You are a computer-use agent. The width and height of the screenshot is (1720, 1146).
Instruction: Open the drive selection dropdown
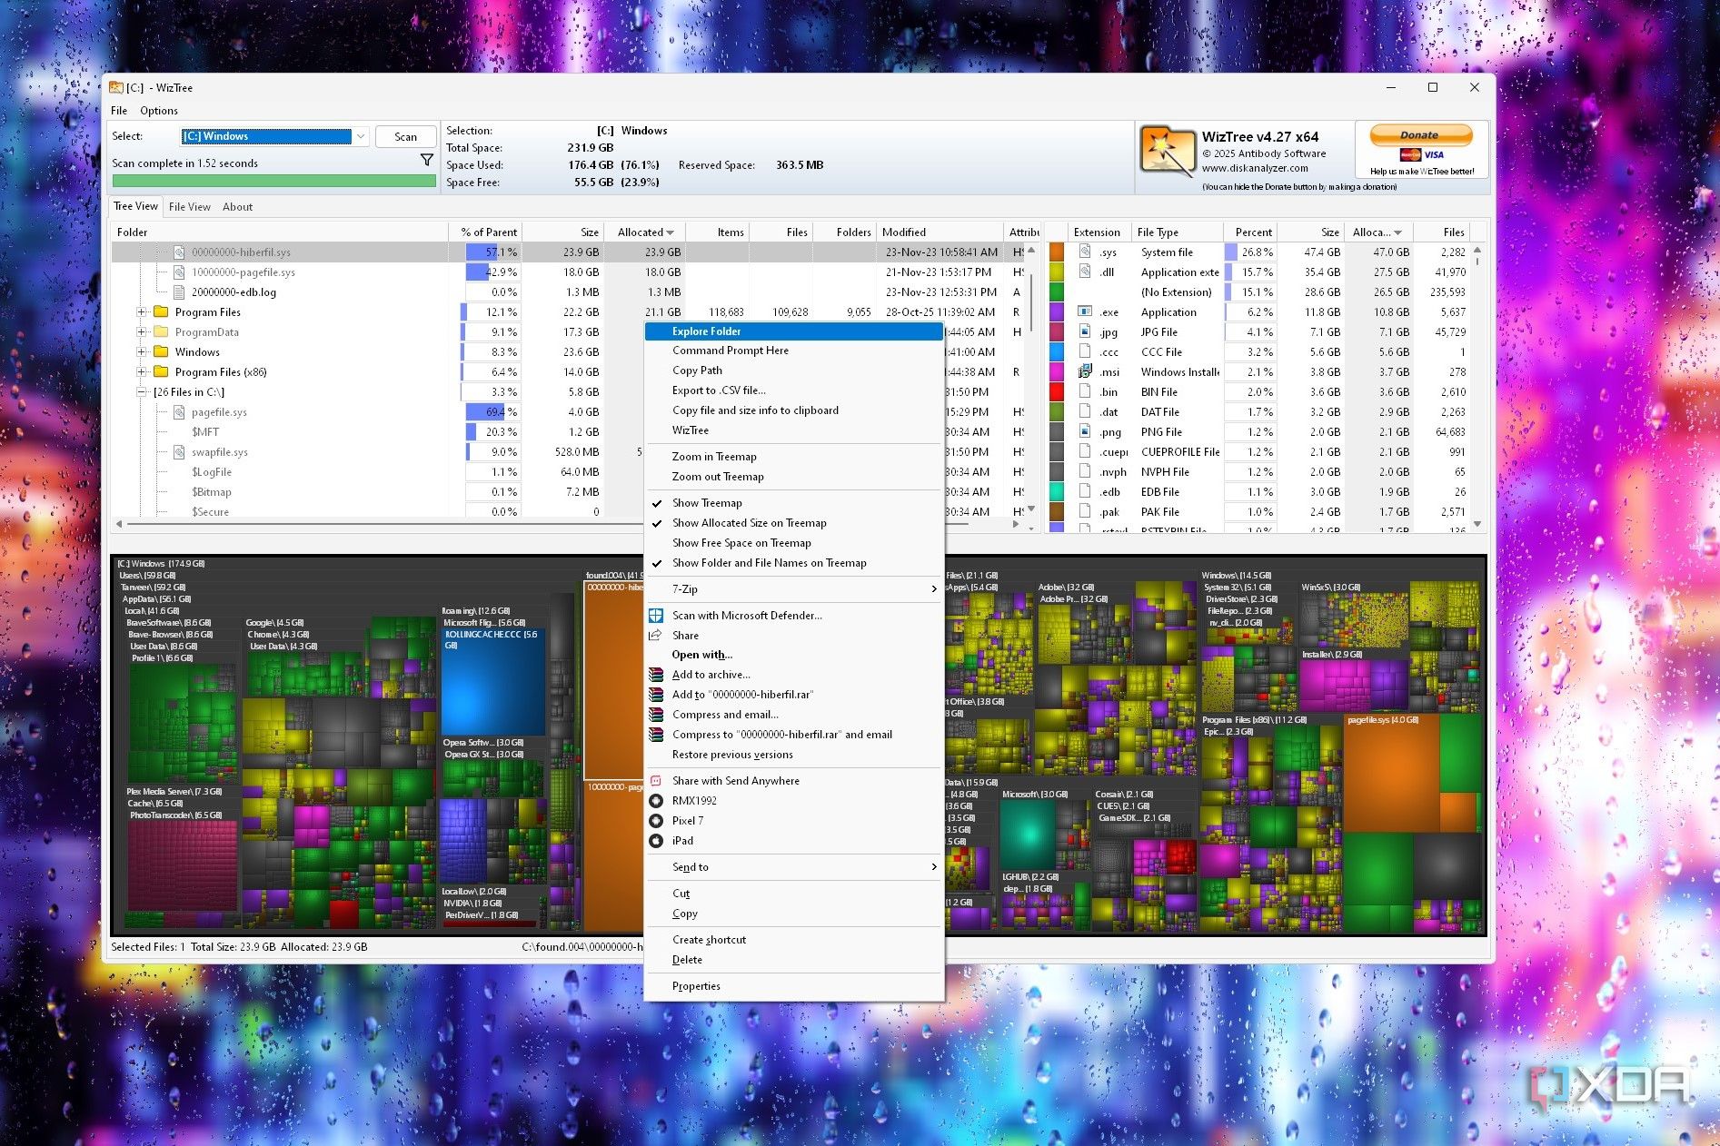click(361, 136)
